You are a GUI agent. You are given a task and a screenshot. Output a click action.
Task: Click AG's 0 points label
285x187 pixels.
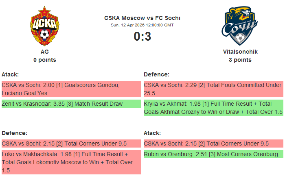(45, 60)
